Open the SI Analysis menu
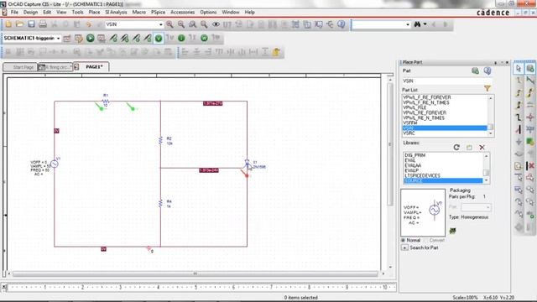The image size is (537, 302). click(116, 12)
